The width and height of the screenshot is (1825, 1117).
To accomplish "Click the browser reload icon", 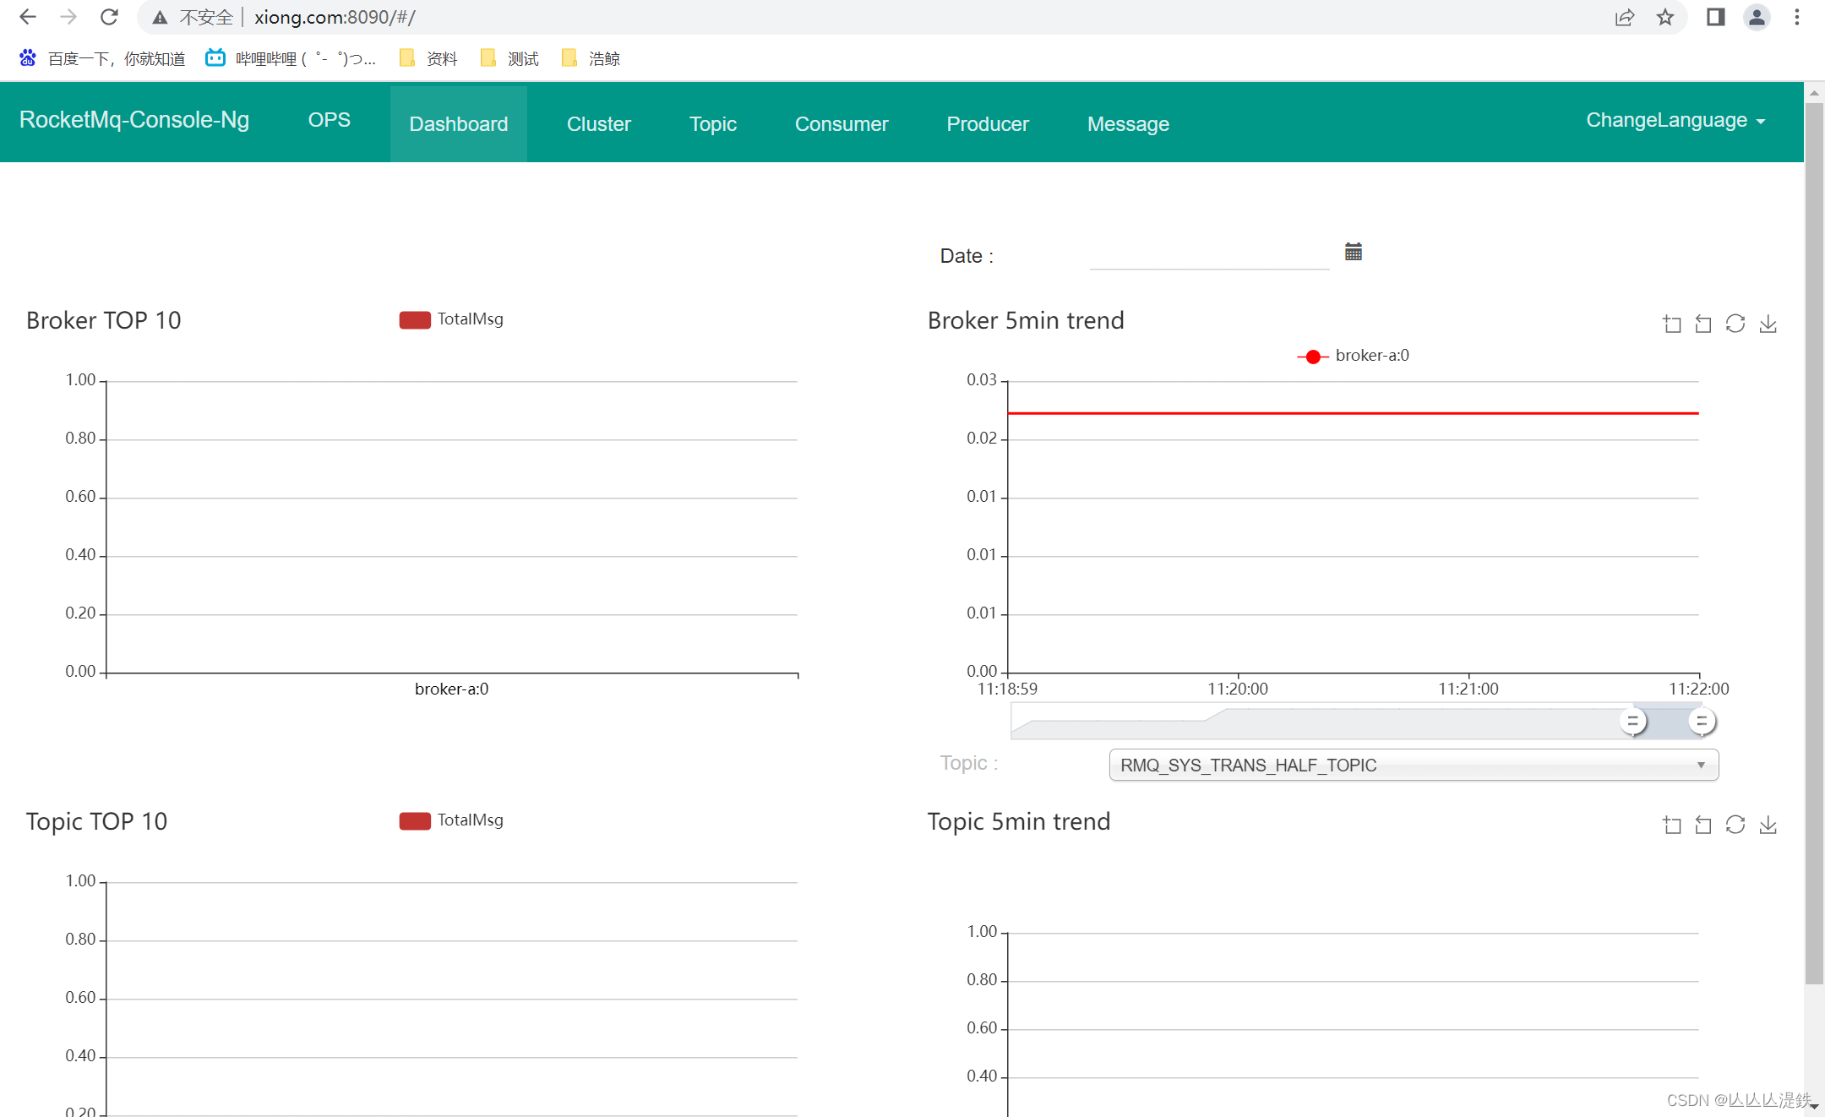I will [x=109, y=16].
